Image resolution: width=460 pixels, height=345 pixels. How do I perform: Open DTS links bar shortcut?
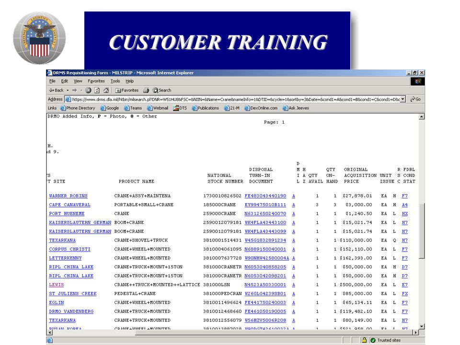(180, 108)
